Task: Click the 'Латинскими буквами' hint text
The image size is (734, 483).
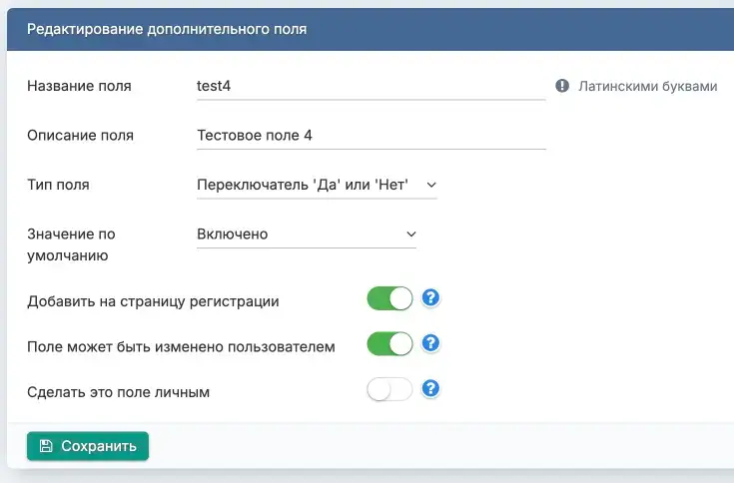Action: tap(648, 86)
